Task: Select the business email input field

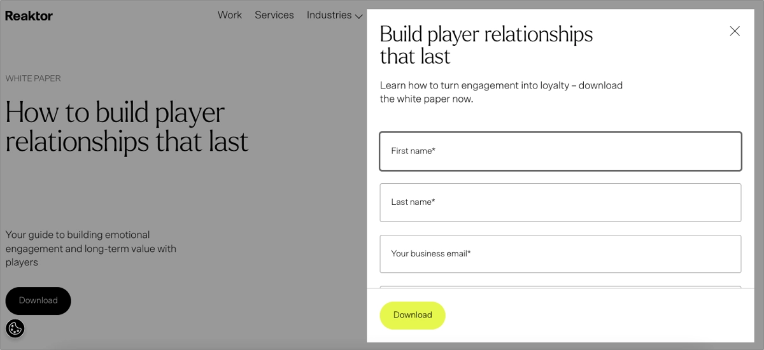Action: click(560, 254)
